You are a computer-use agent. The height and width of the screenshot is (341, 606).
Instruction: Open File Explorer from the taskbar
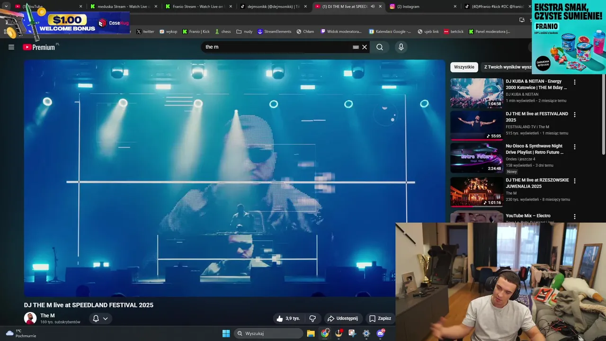click(x=311, y=333)
